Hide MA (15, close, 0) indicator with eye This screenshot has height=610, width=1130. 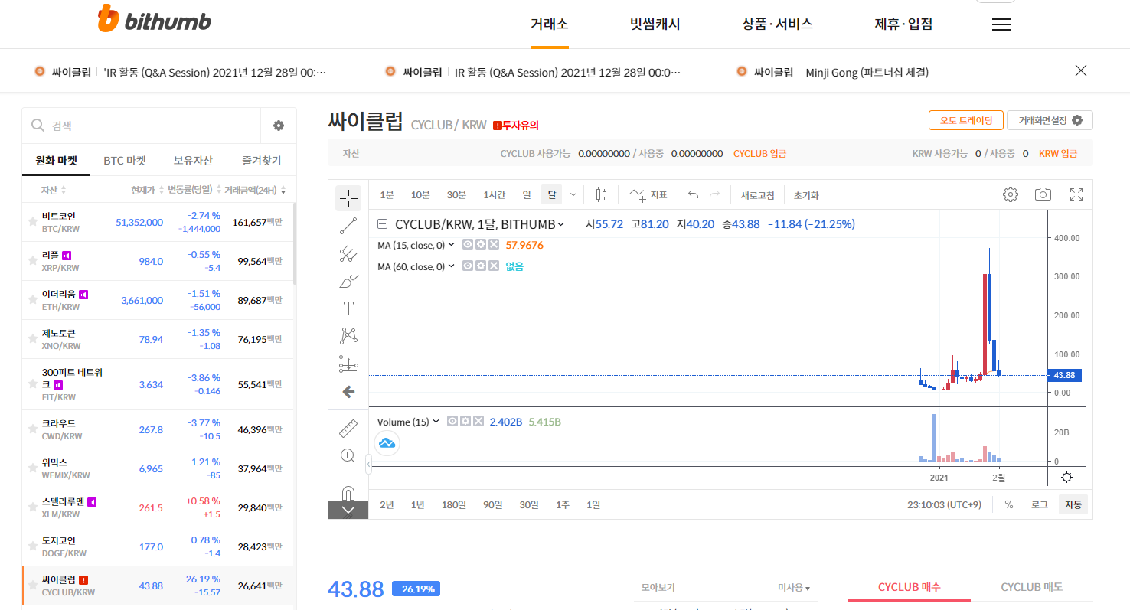[x=467, y=245]
